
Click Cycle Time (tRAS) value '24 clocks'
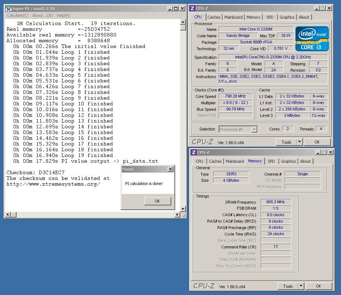(276, 234)
